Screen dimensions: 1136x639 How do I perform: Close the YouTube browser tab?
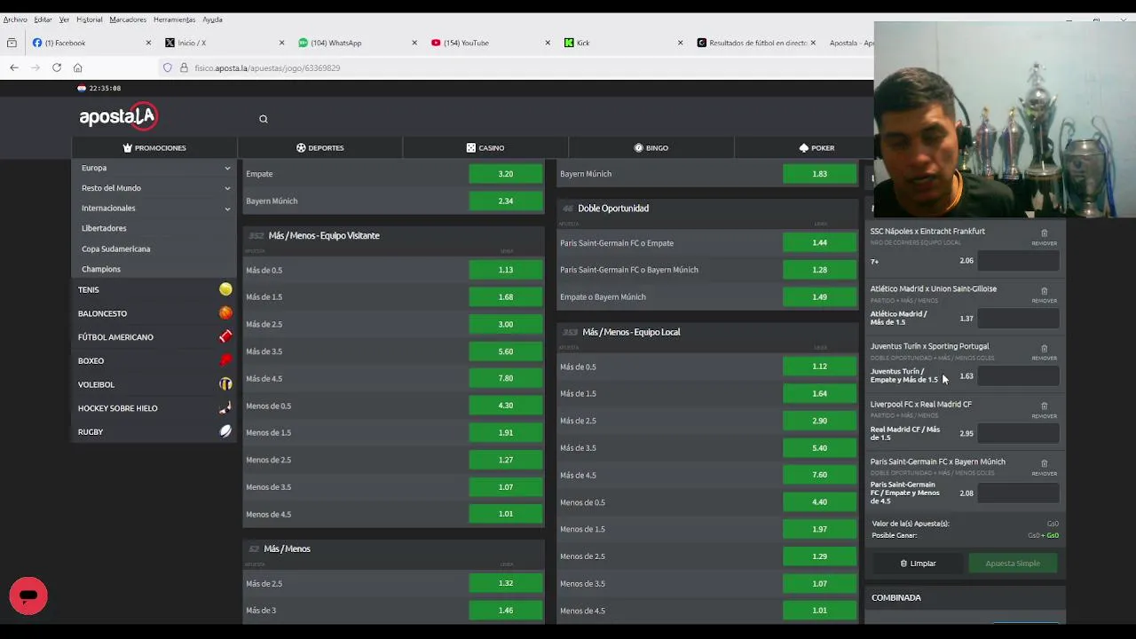click(547, 43)
